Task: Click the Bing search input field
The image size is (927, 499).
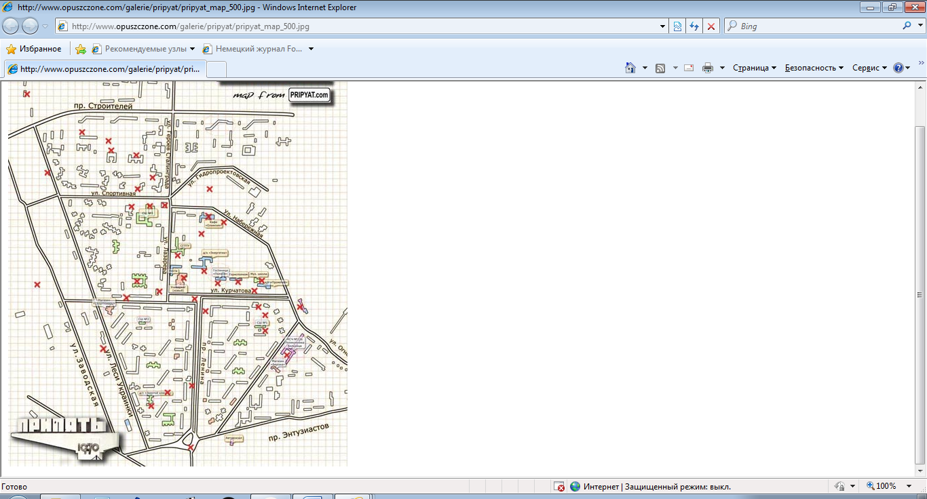Action: [x=814, y=26]
